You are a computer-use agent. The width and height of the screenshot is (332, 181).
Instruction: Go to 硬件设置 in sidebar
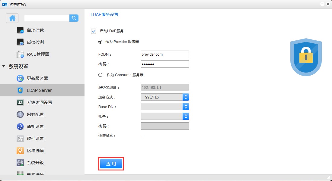pos(35,139)
